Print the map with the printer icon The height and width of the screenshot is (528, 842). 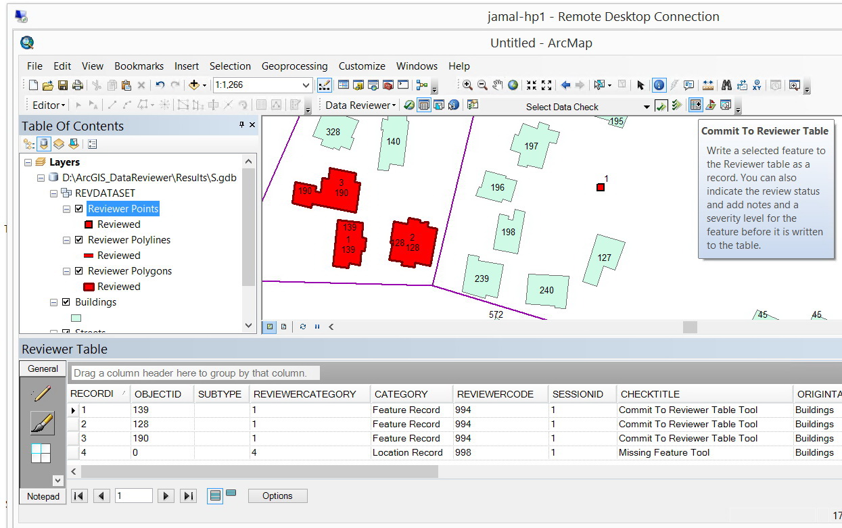77,85
